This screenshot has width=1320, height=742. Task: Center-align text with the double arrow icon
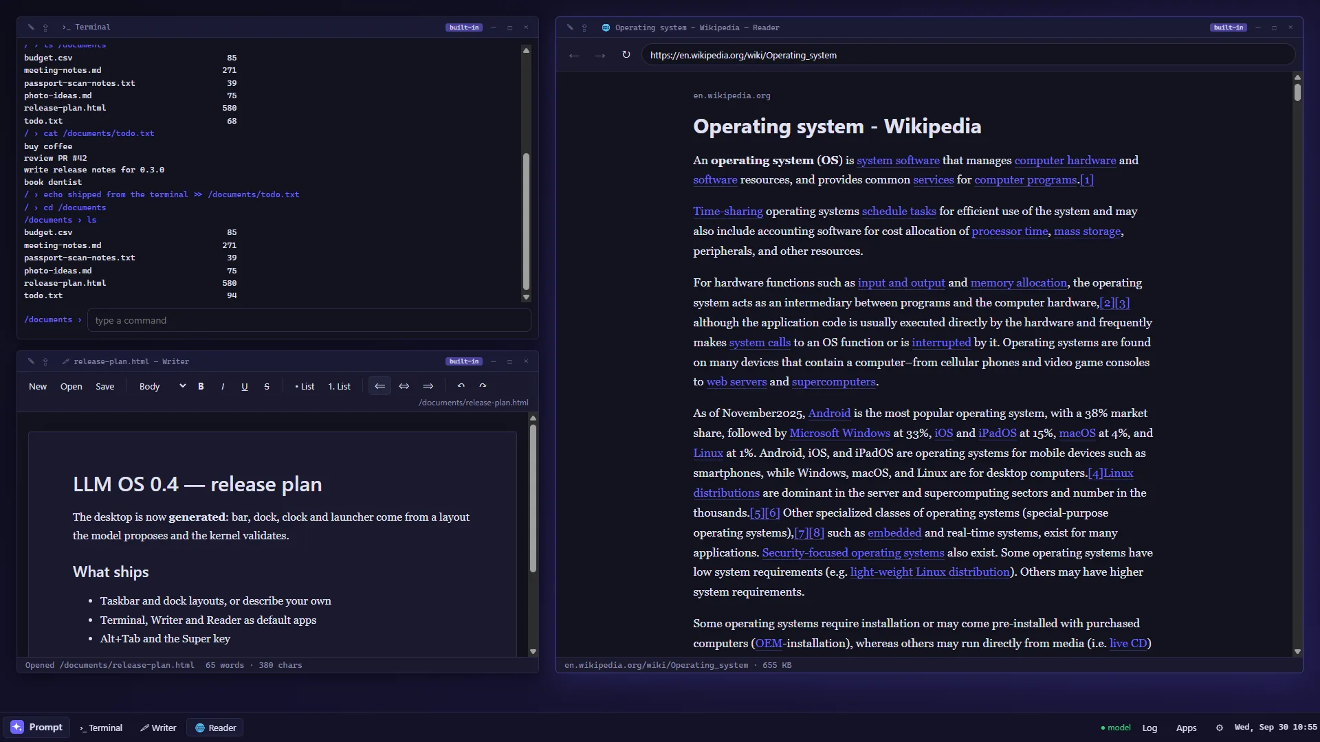coord(404,386)
